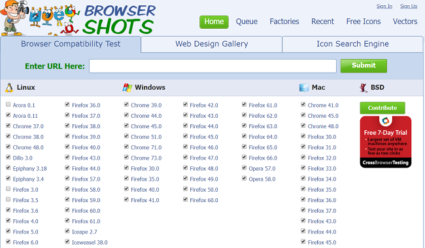The width and height of the screenshot is (425, 248).
Task: Click the Firefox 3.6 label
Action: [25, 211]
